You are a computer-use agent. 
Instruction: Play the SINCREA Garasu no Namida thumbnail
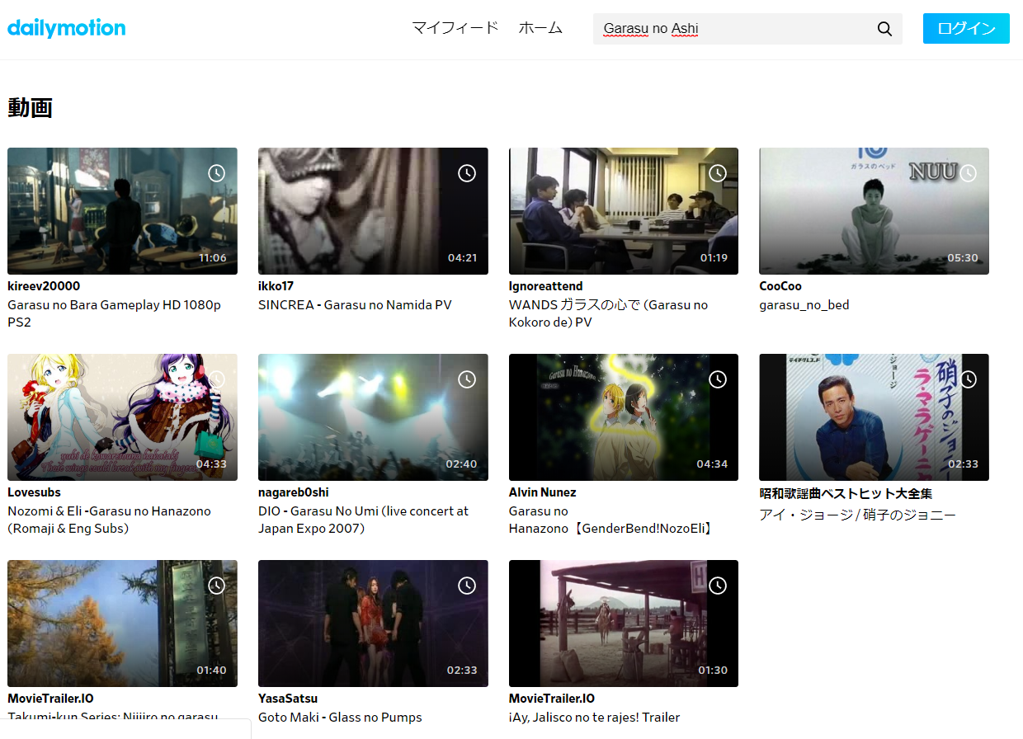point(373,211)
